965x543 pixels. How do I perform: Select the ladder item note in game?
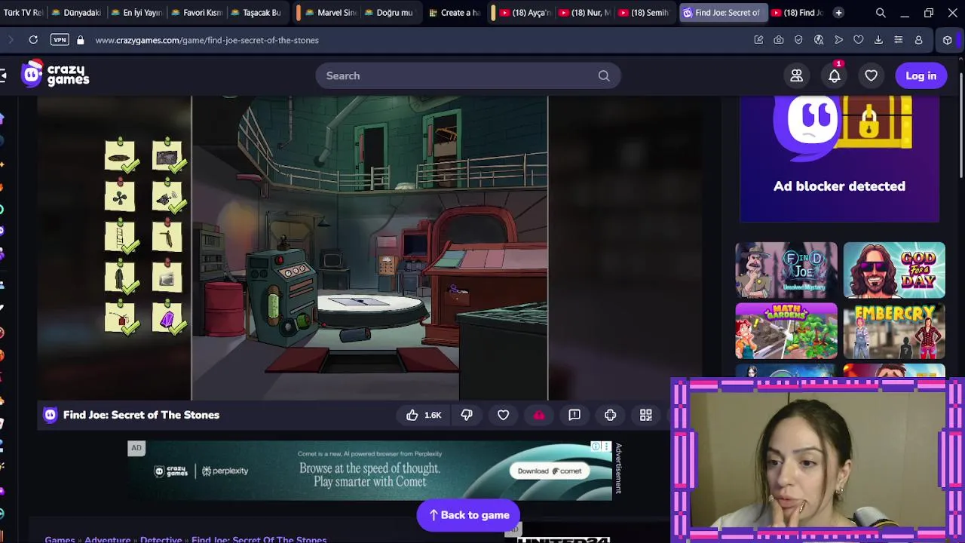point(120,237)
